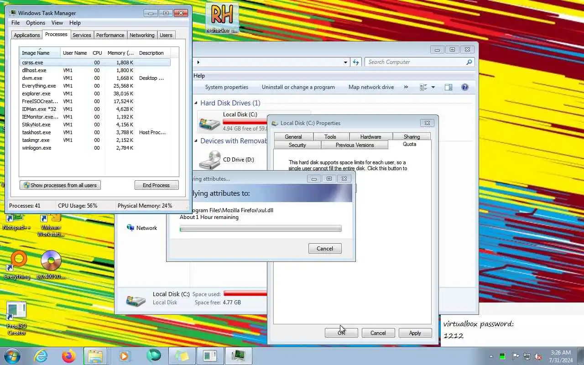The width and height of the screenshot is (584, 365).
Task: Open the File menu in Task Manager
Action: pyautogui.click(x=16, y=23)
